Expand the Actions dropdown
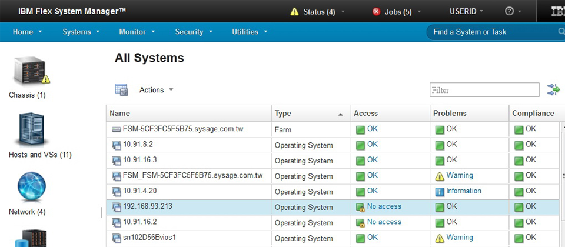Image resolution: width=565 pixels, height=247 pixels. pos(156,90)
